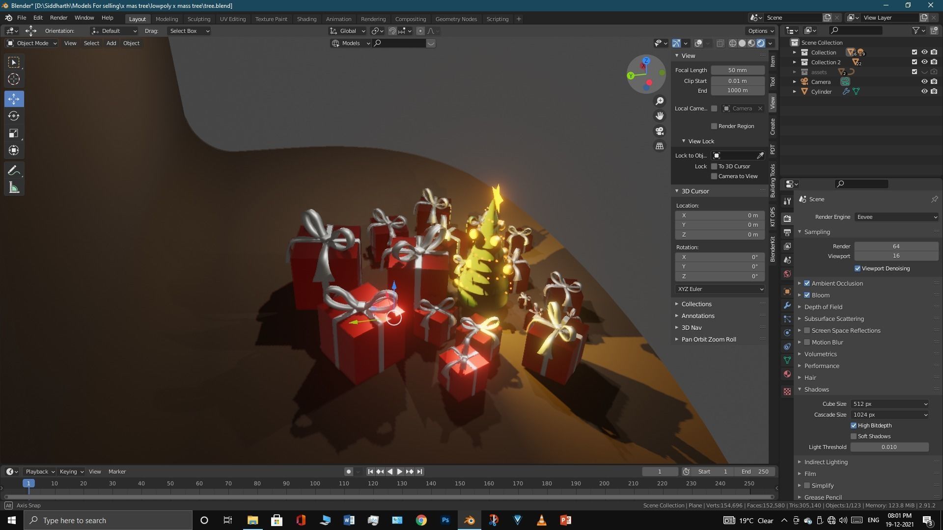The image size is (943, 530).
Task: Click the viewport zoom magnifier icon
Action: coord(660,101)
